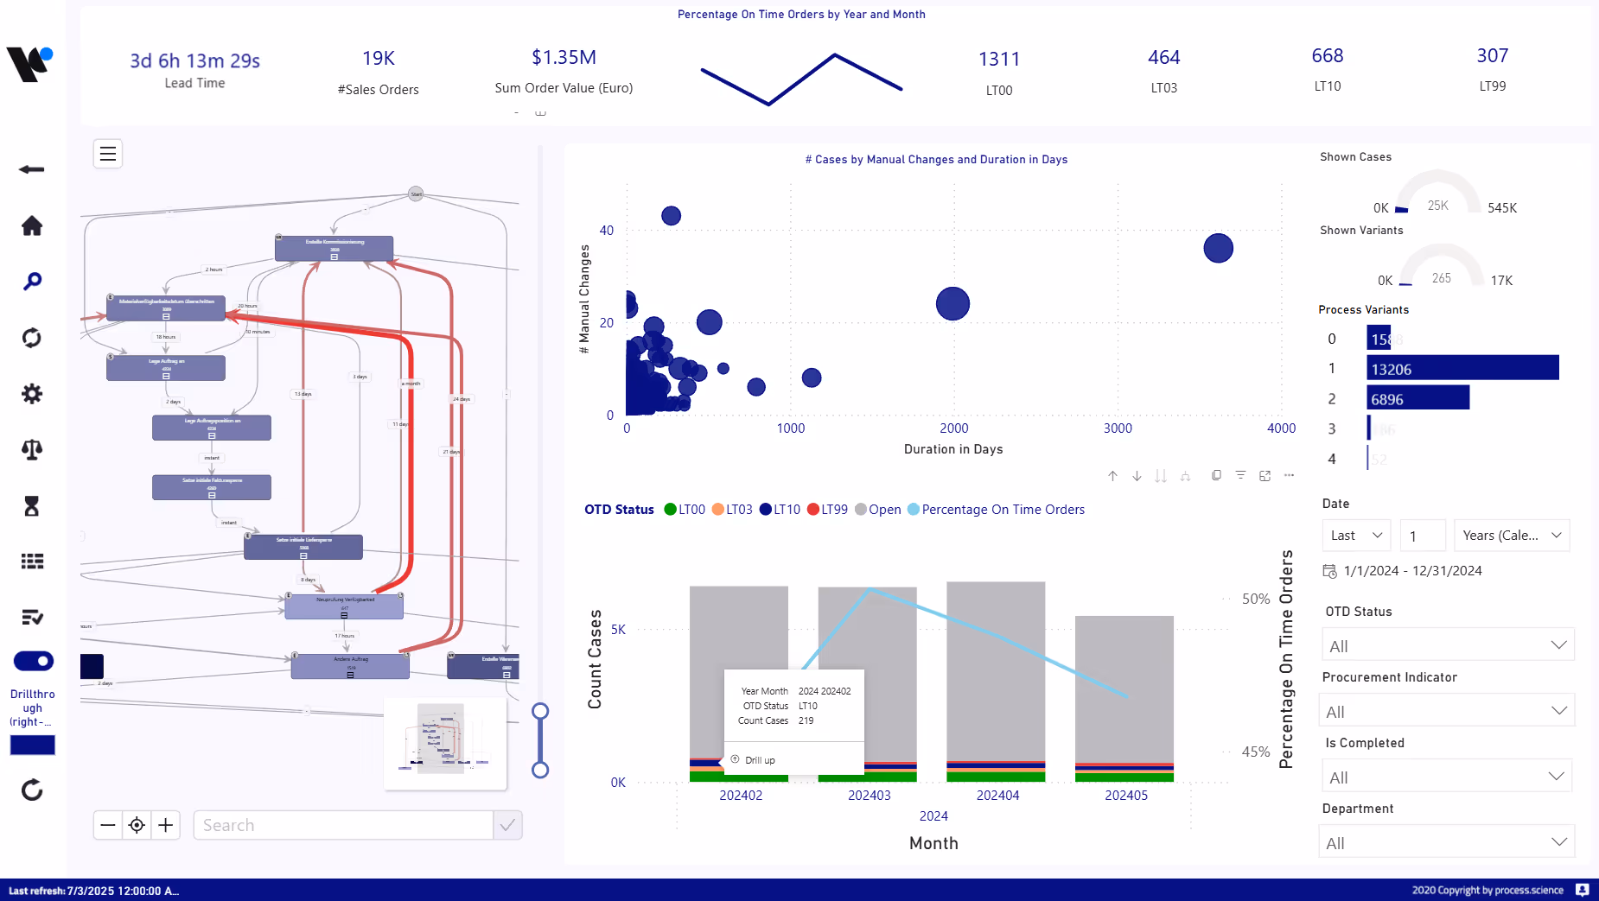Image resolution: width=1599 pixels, height=901 pixels.
Task: Click the drill up arrow on the scatter chart
Action: (x=1112, y=475)
